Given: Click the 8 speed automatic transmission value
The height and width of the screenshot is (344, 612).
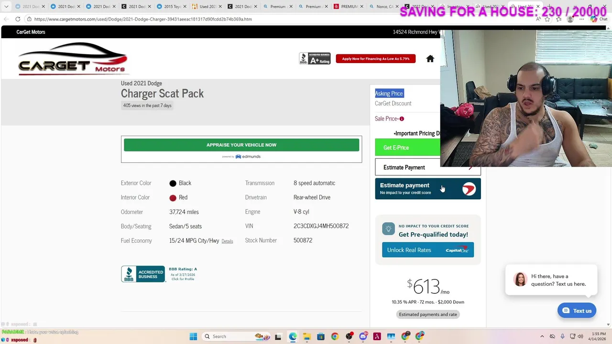Looking at the screenshot, I should (x=314, y=183).
